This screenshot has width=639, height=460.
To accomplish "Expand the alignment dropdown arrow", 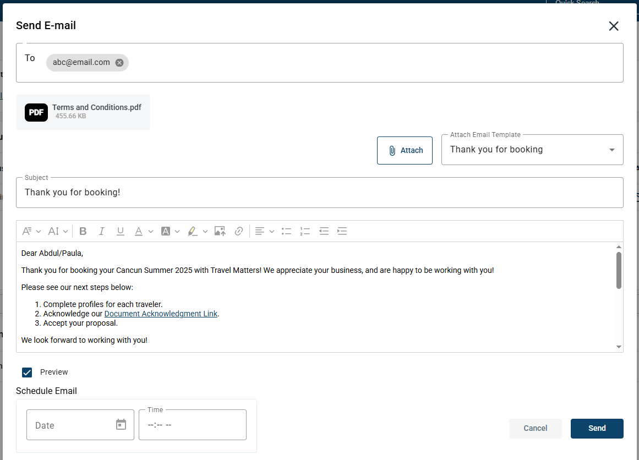I will coord(272,232).
